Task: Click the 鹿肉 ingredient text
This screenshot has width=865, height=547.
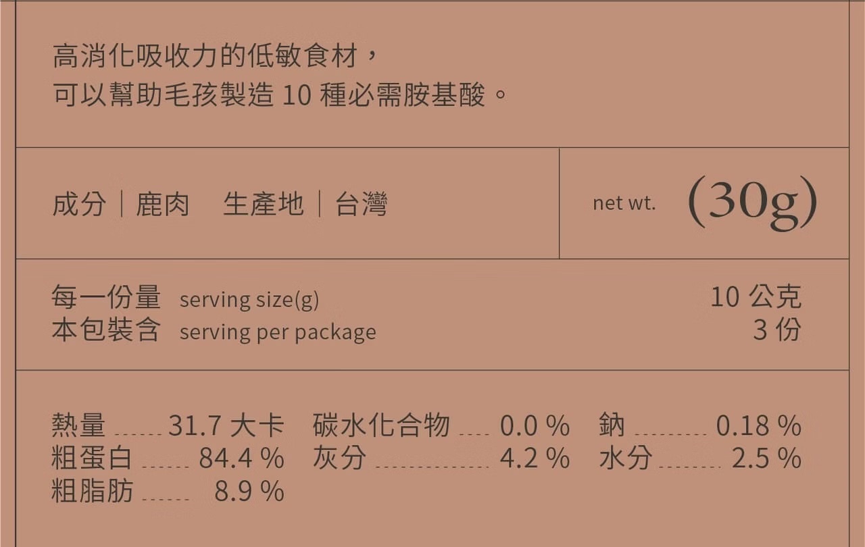Action: tap(162, 204)
